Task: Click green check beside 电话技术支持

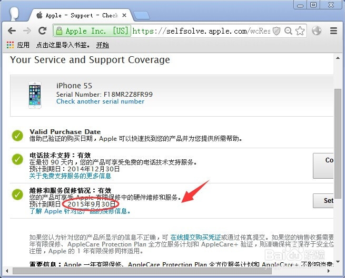Action: [x=17, y=159]
